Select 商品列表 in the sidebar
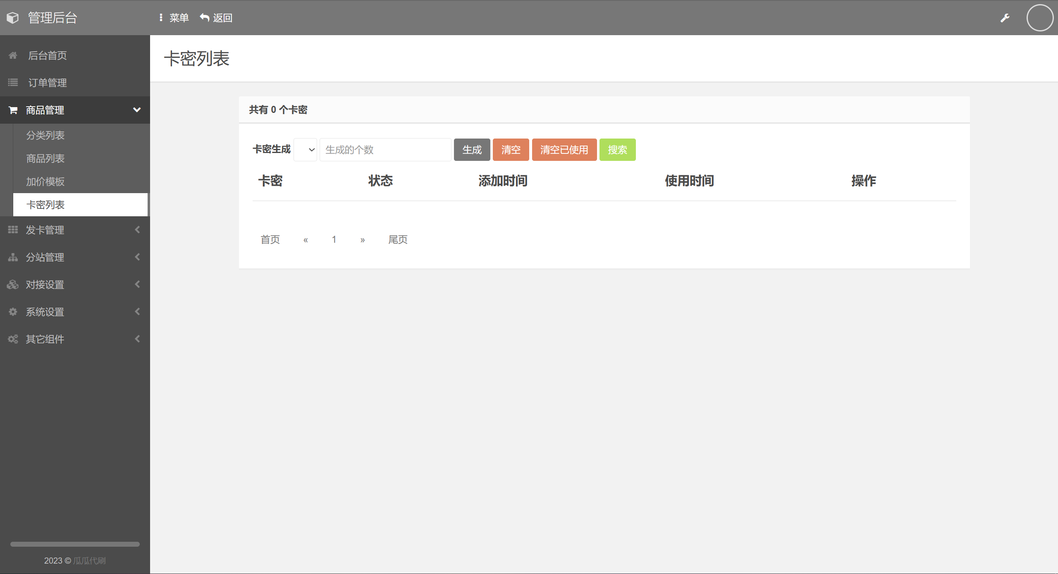 point(45,158)
